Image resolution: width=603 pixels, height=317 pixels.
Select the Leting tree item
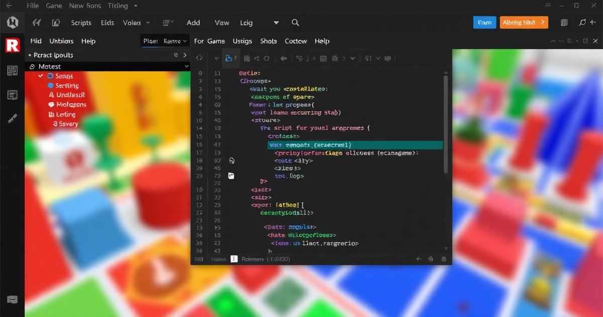[61, 114]
